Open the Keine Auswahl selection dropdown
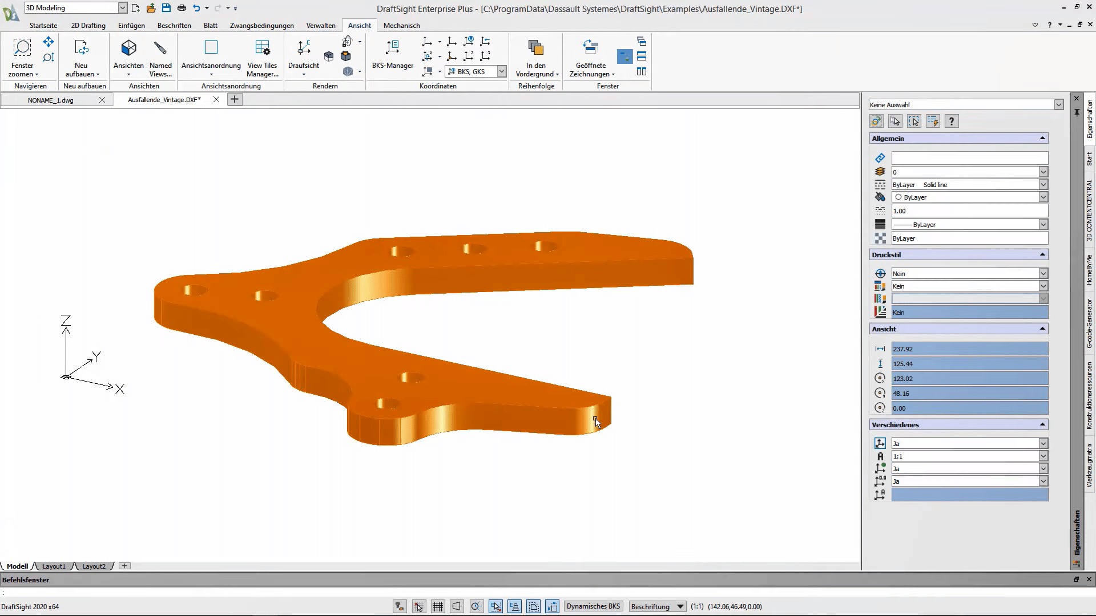Viewport: 1096px width, 616px height. pyautogui.click(x=1059, y=104)
